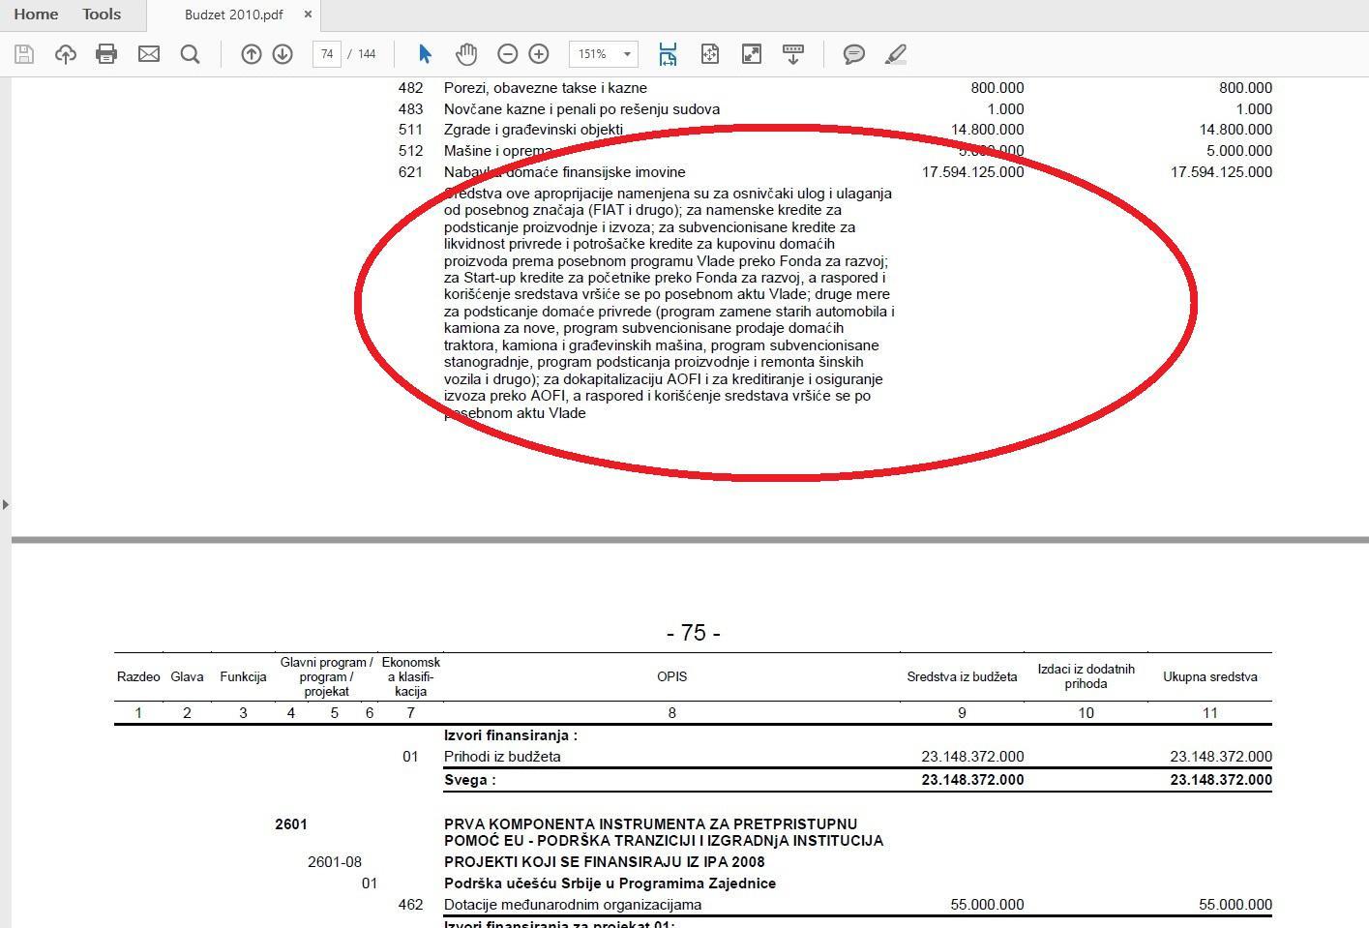Click 'Nabavka domaće finansijske imovine' row
This screenshot has height=928, width=1369.
click(x=565, y=172)
